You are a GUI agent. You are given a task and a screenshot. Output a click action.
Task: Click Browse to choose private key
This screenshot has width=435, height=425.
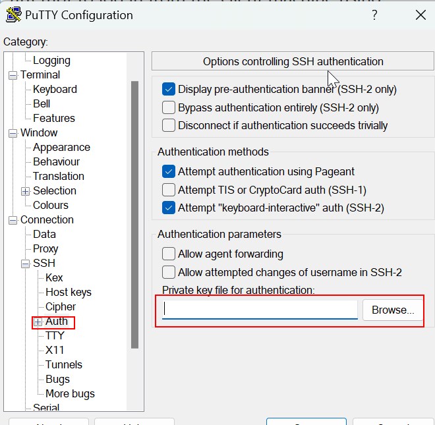coord(392,310)
